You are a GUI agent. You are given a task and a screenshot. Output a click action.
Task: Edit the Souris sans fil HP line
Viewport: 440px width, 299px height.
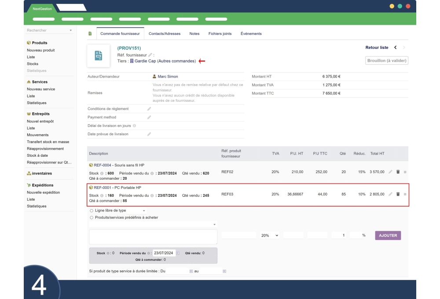click(x=390, y=172)
